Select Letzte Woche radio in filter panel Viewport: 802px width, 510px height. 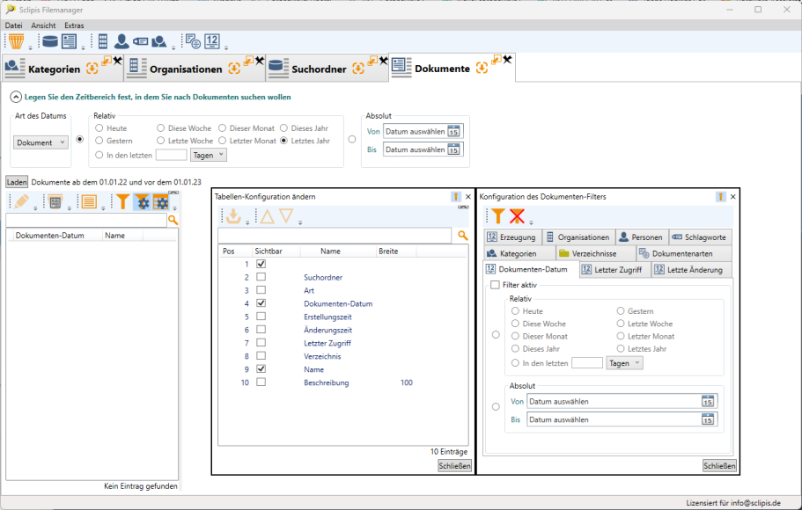[x=621, y=324]
